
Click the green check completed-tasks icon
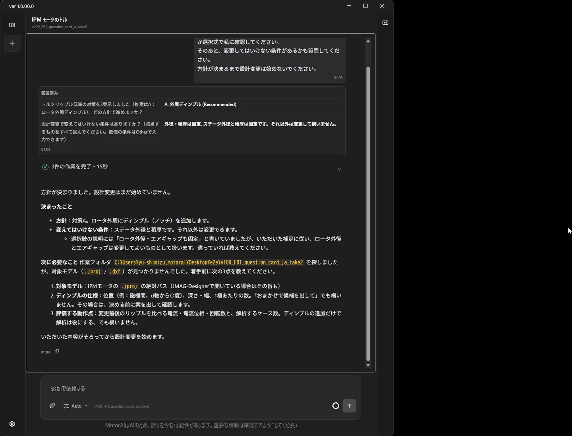[45, 167]
